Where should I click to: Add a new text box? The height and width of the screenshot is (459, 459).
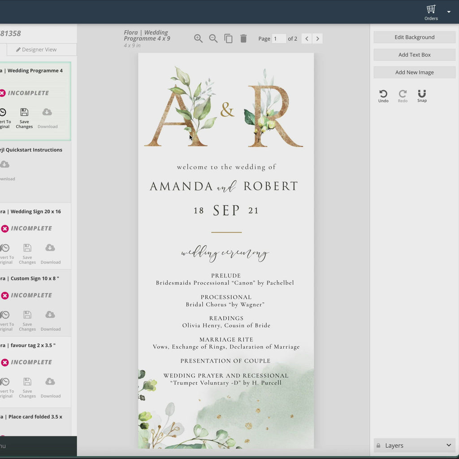coord(414,55)
